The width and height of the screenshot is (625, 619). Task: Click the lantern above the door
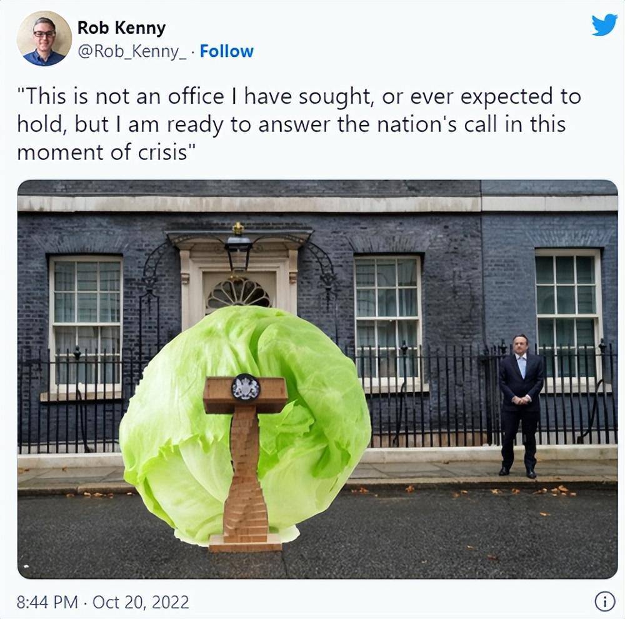click(x=238, y=251)
